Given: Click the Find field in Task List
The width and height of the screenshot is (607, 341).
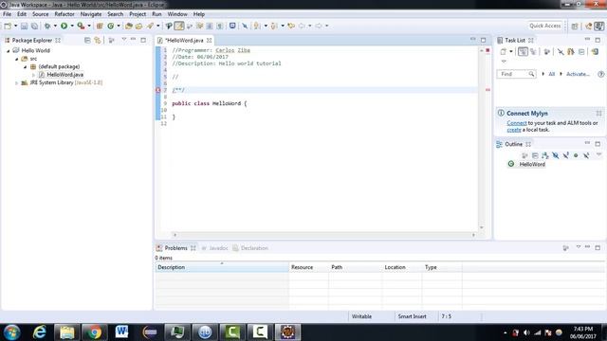Looking at the screenshot, I should click(516, 74).
